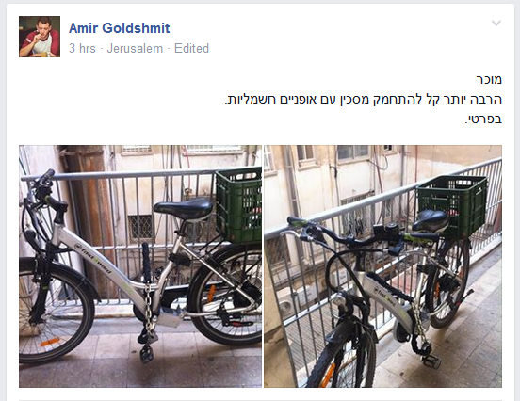Click the green crate in the left photo
Image resolution: width=520 pixels, height=401 pixels.
(x=238, y=204)
